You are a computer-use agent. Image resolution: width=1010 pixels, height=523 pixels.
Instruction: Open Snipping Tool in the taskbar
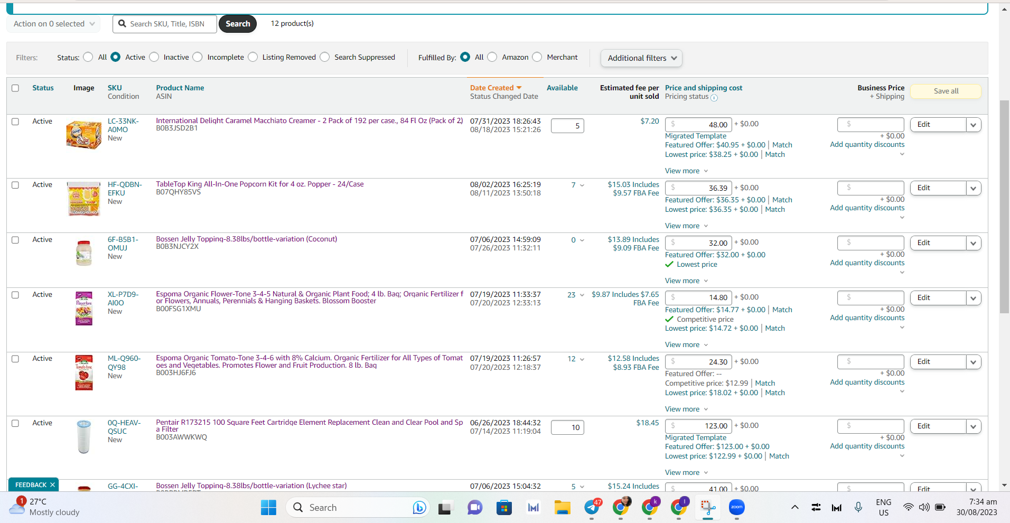[x=708, y=508]
